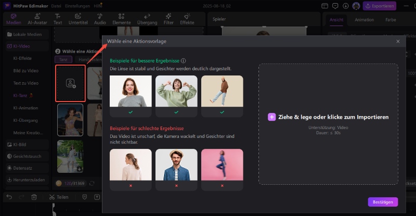Open the Einstellungen menu
Screen dimensions: 416x216
[x=77, y=6]
